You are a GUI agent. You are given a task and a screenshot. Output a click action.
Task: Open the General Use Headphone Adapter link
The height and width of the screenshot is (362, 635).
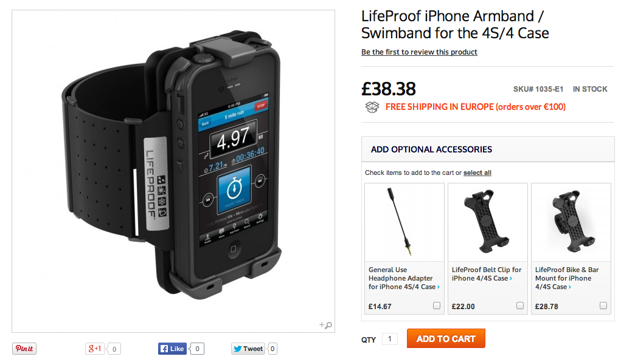point(404,278)
